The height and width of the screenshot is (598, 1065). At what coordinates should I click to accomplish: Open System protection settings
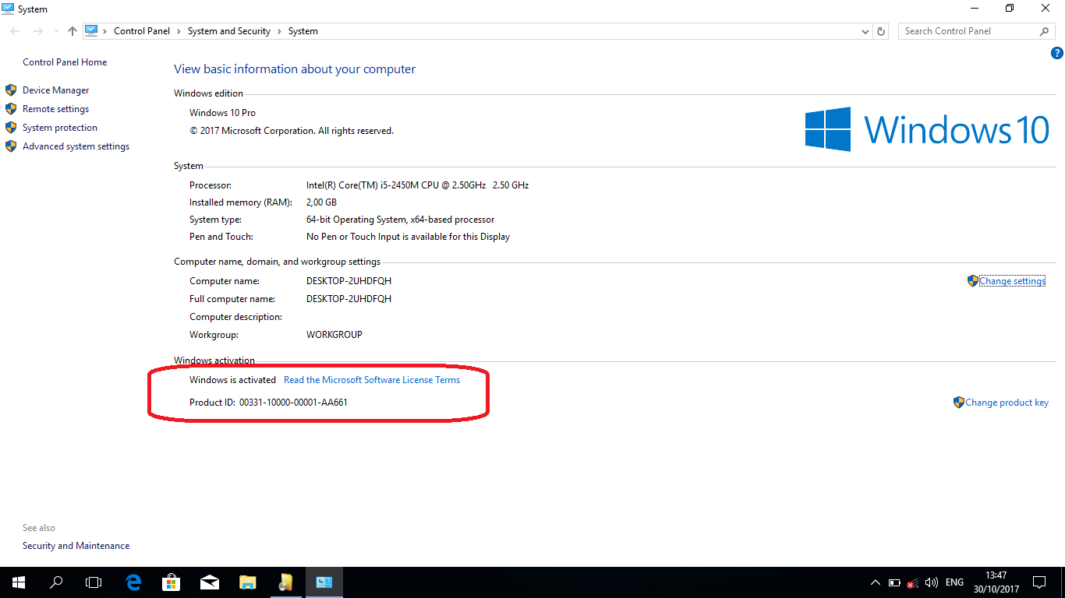59,127
